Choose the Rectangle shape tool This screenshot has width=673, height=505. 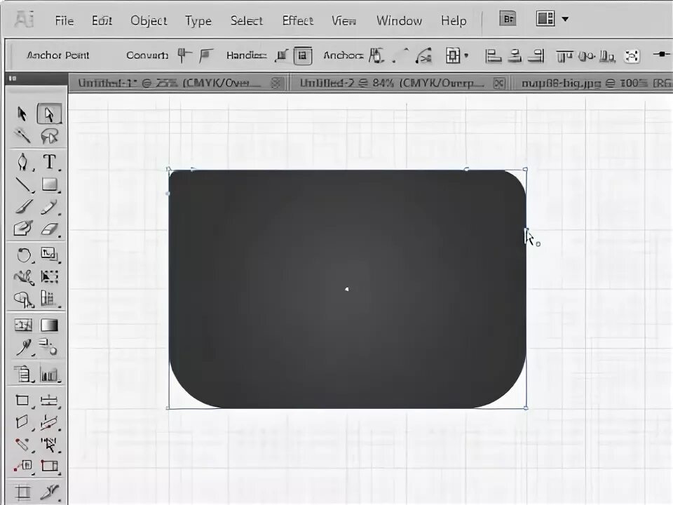click(50, 184)
